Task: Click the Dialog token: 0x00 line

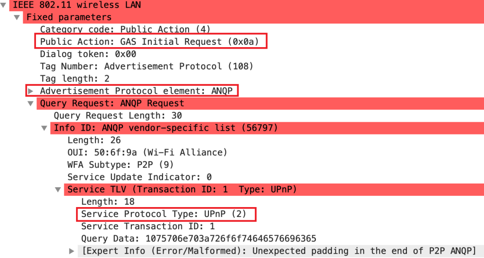Action: coord(88,54)
